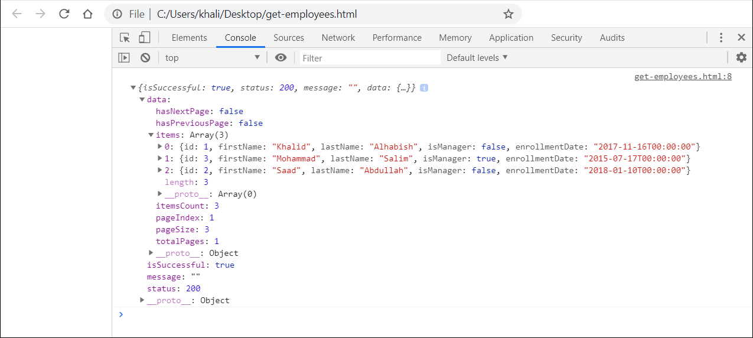The image size is (753, 338).
Task: Activate the inspect element picker
Action: 125,37
